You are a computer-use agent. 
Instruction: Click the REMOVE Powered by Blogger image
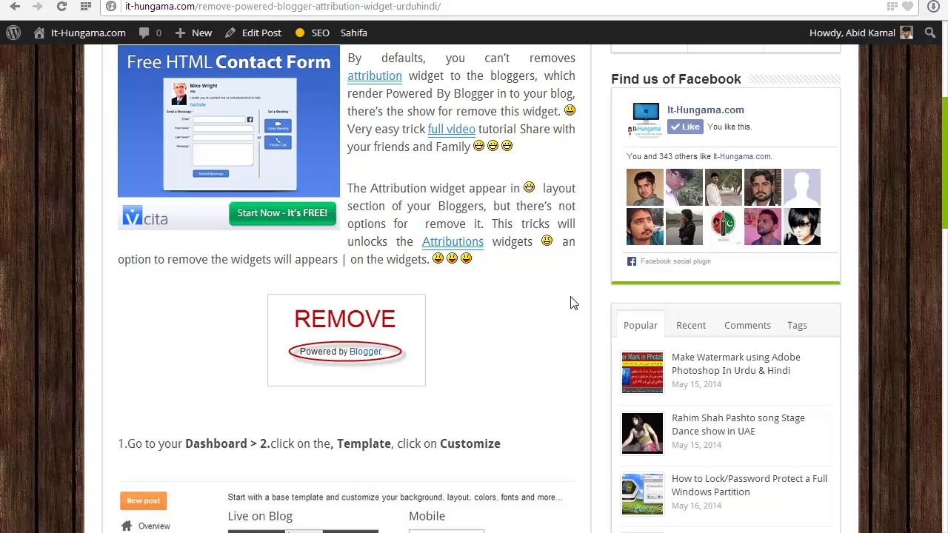(347, 340)
